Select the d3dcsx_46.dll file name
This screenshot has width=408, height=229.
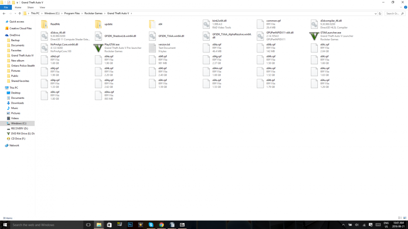pyautogui.click(x=58, y=33)
